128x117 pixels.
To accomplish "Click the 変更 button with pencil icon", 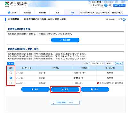I will 65,90.
